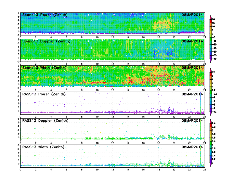Screen dimensions: 235x182
Task: Click the '-40' label on the top colorbar
Action: [x=214, y=59]
